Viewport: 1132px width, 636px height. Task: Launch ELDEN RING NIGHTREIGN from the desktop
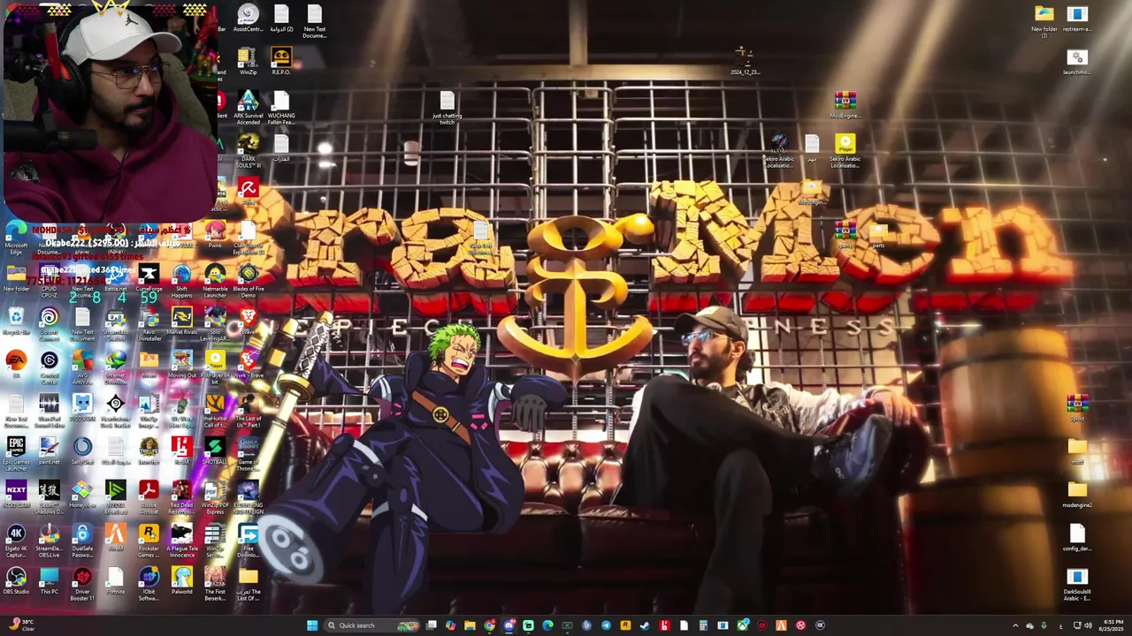[x=249, y=495]
